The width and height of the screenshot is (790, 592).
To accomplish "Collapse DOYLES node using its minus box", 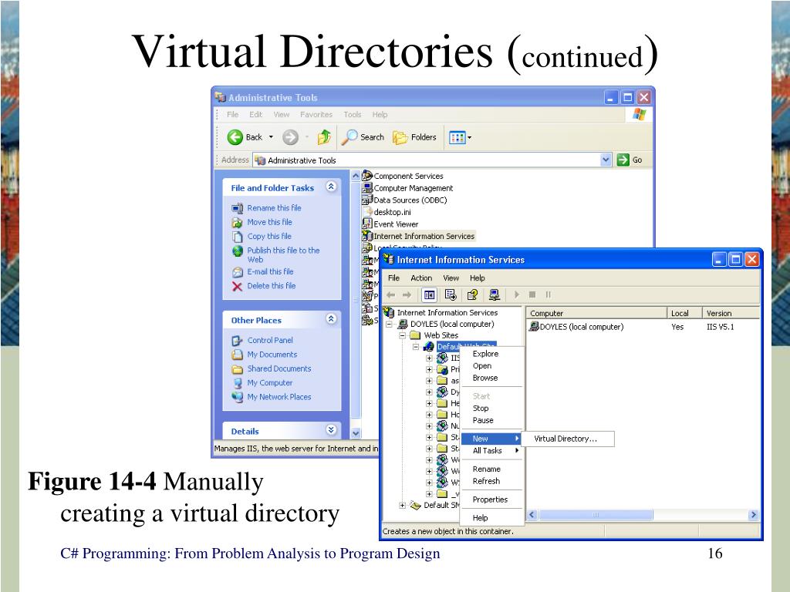I will coord(390,325).
